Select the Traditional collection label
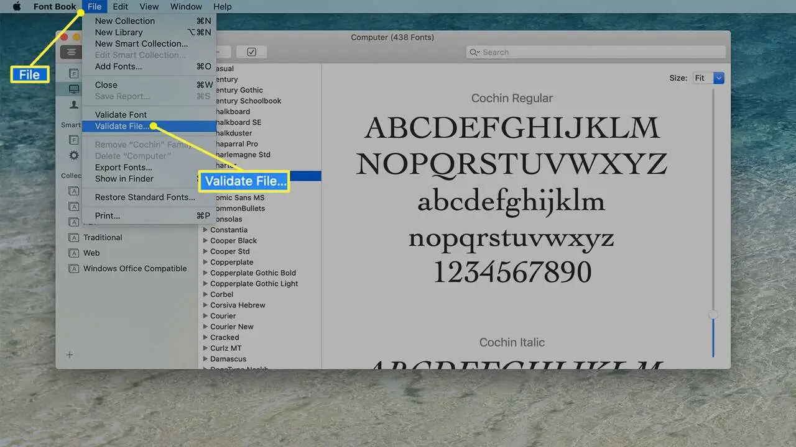Image resolution: width=796 pixels, height=447 pixels. pos(103,238)
